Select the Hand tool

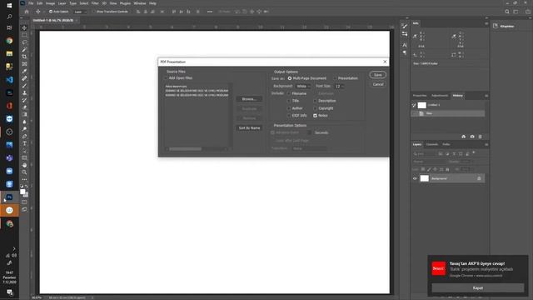click(x=24, y=165)
